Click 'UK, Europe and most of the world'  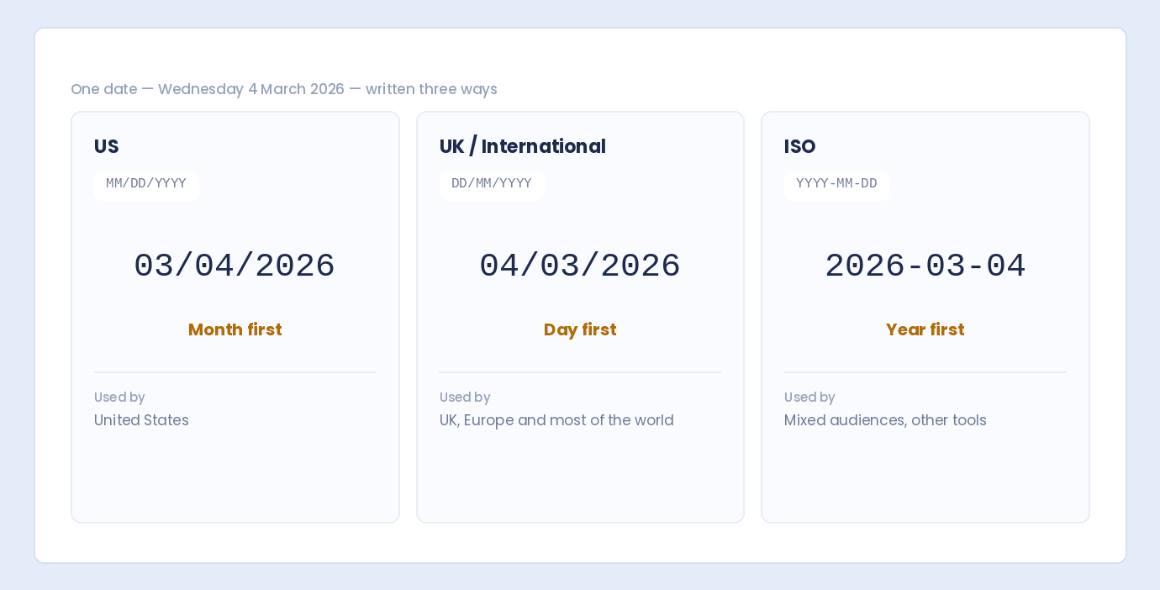point(556,420)
